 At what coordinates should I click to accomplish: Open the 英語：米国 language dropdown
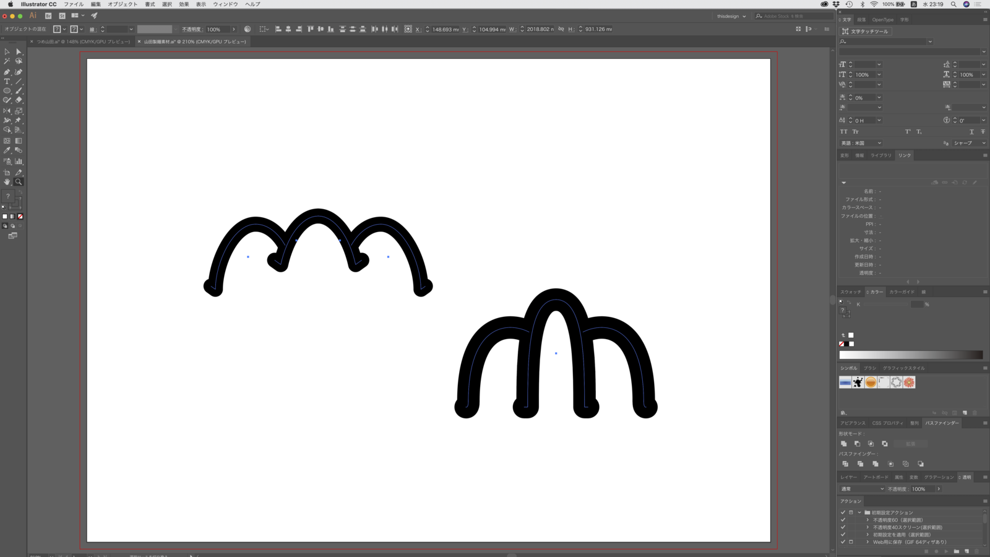(861, 143)
